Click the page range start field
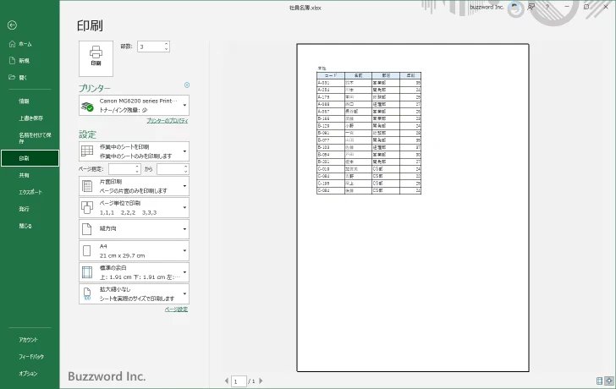616x389 pixels. point(122,169)
